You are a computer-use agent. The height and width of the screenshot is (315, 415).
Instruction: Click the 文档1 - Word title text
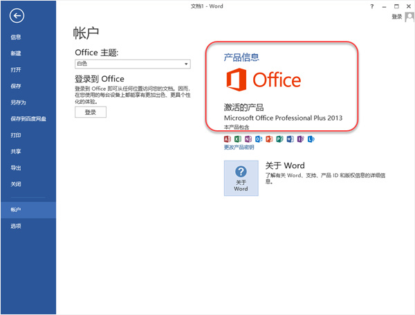pyautogui.click(x=207, y=6)
